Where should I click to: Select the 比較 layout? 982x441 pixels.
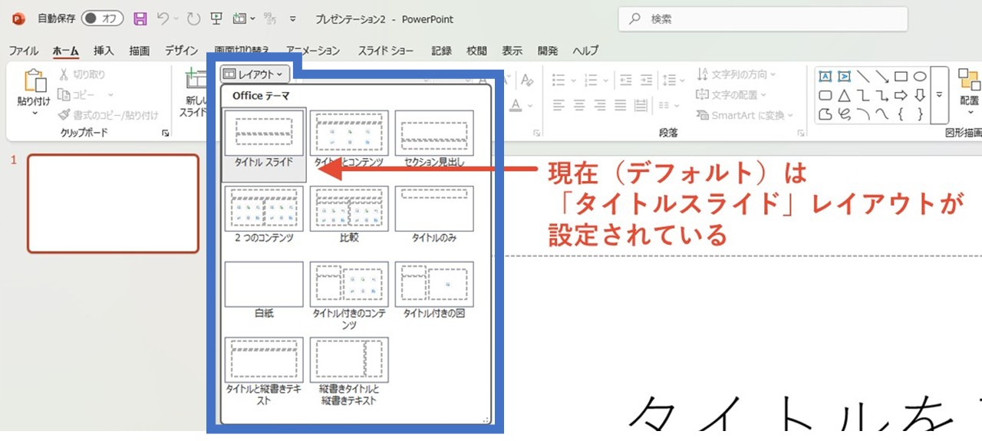click(x=349, y=215)
